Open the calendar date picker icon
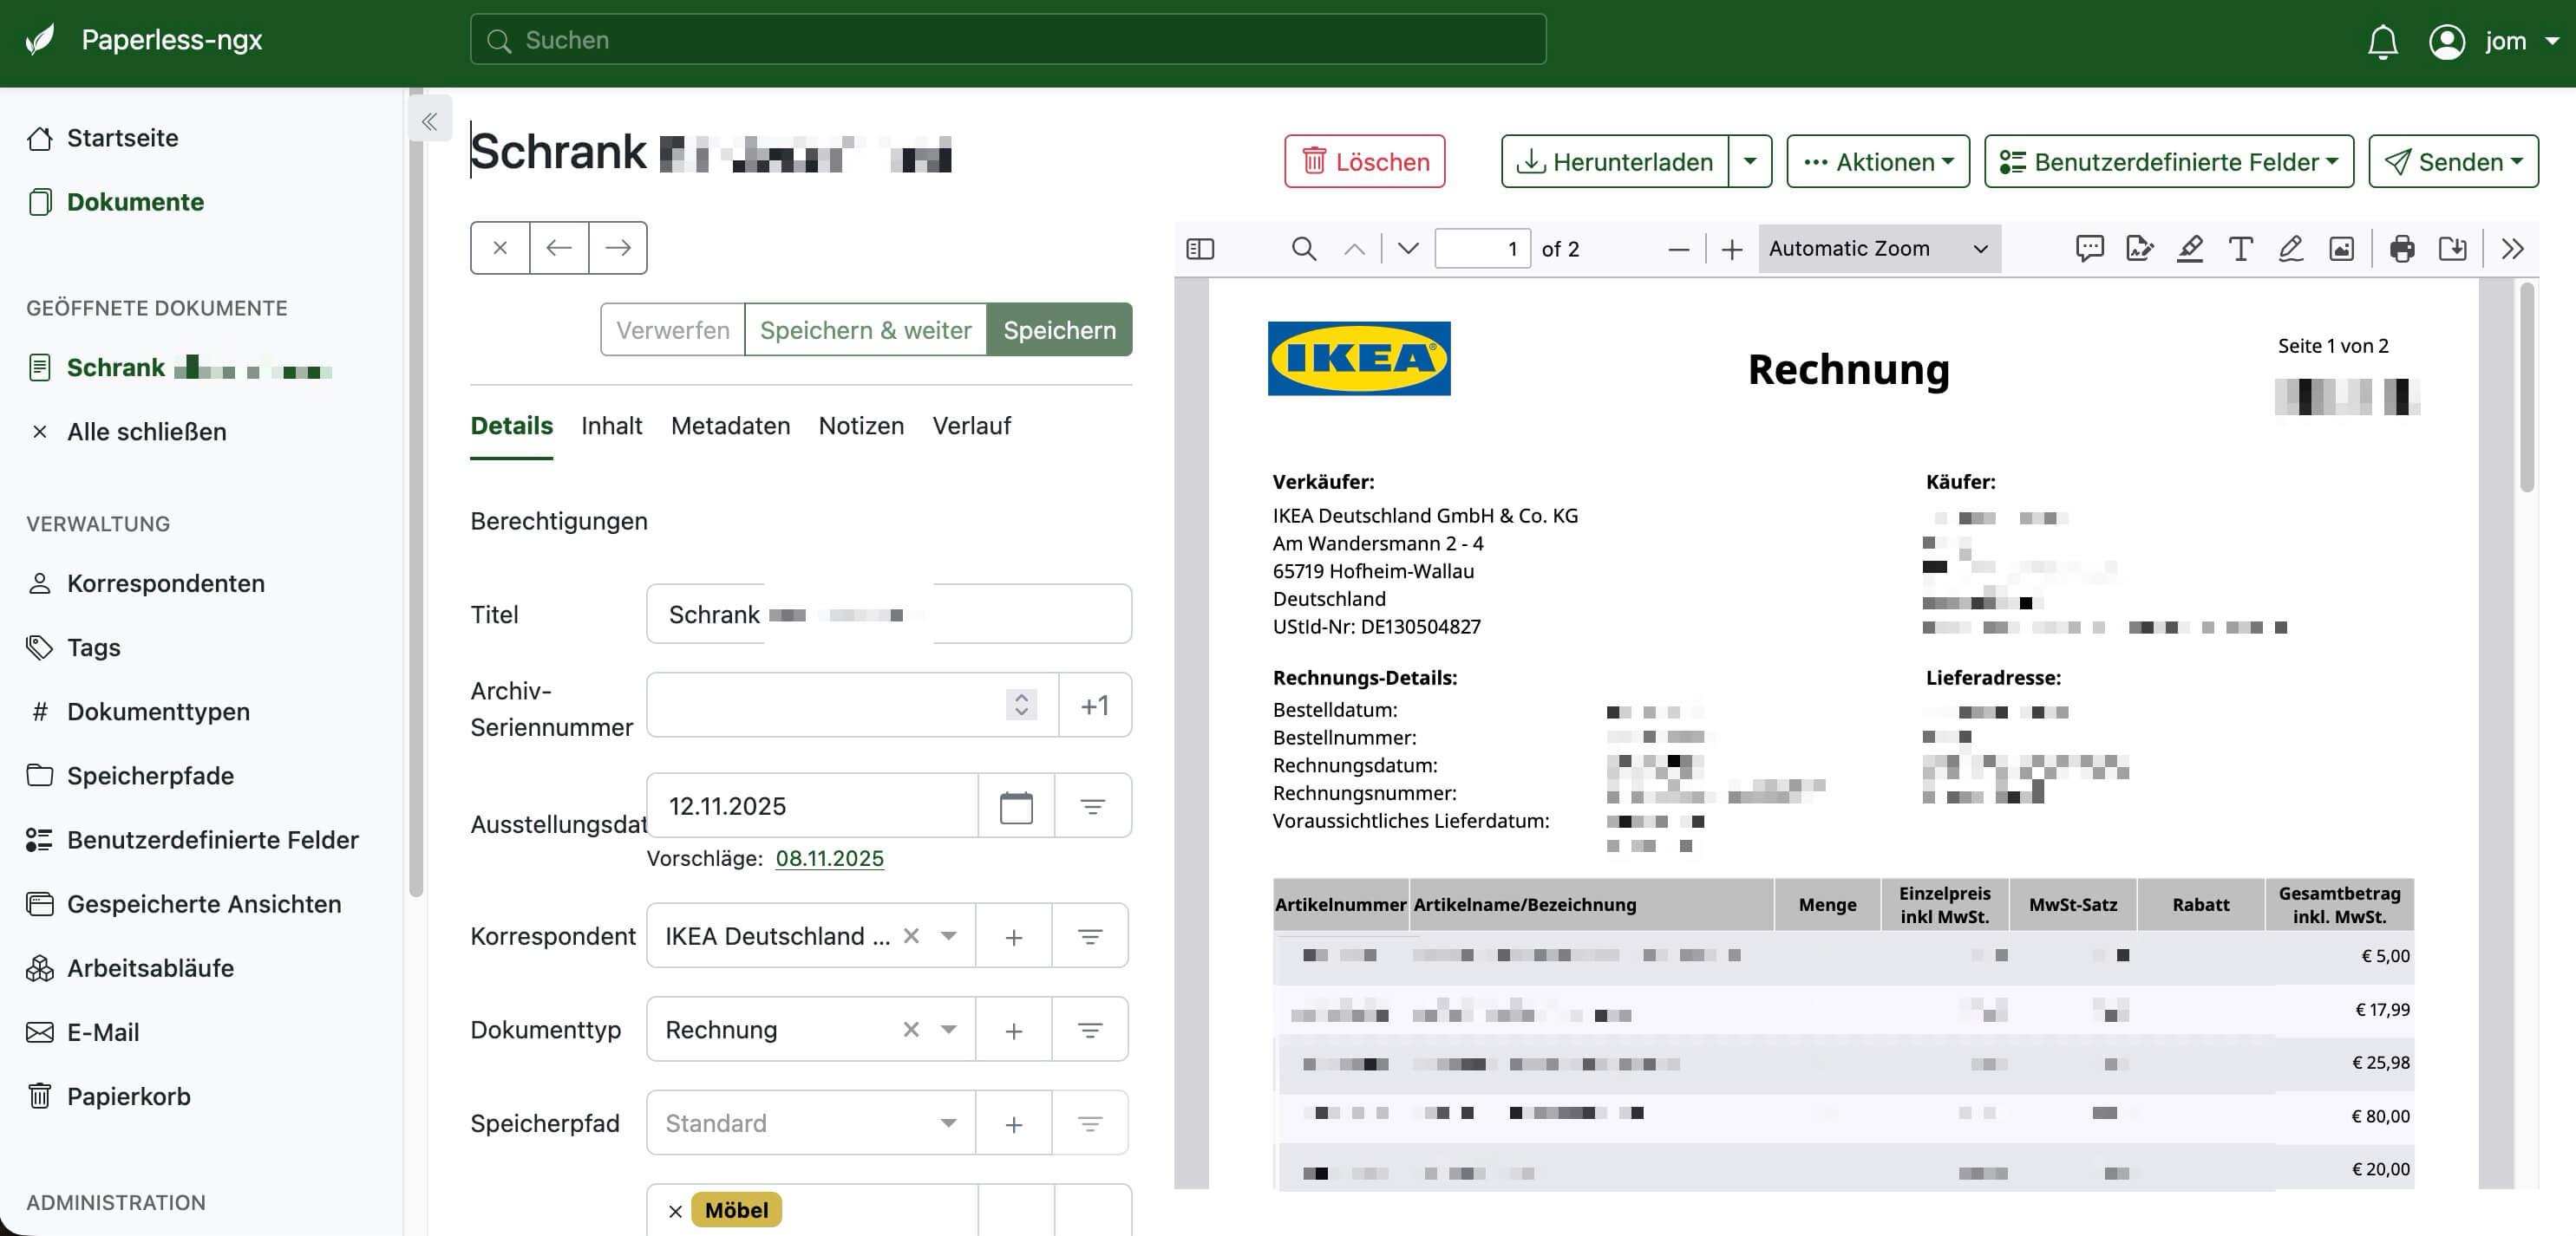2576x1236 pixels. click(1015, 806)
